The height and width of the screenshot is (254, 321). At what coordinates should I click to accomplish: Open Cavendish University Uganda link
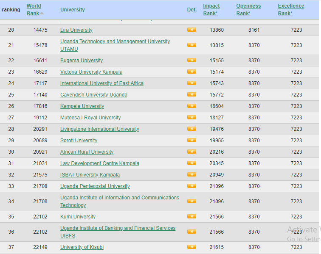click(94, 95)
